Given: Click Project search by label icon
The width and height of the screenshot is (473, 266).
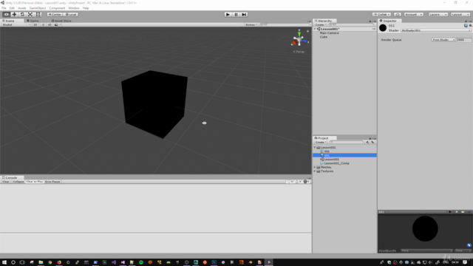Looking at the screenshot, I should pos(372,142).
